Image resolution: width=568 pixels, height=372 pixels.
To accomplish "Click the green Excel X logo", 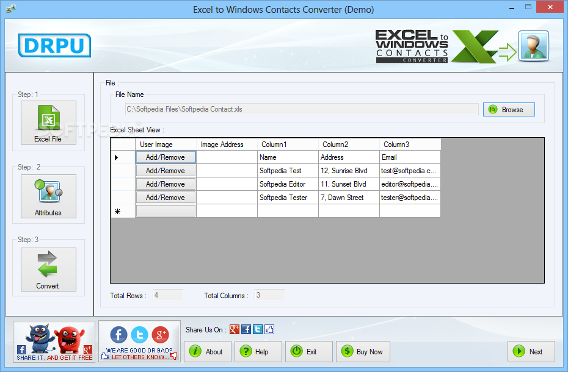I will click(475, 47).
